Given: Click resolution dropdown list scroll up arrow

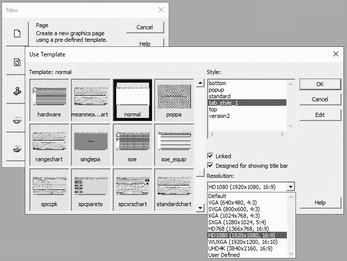Looking at the screenshot, I should click(x=291, y=197).
